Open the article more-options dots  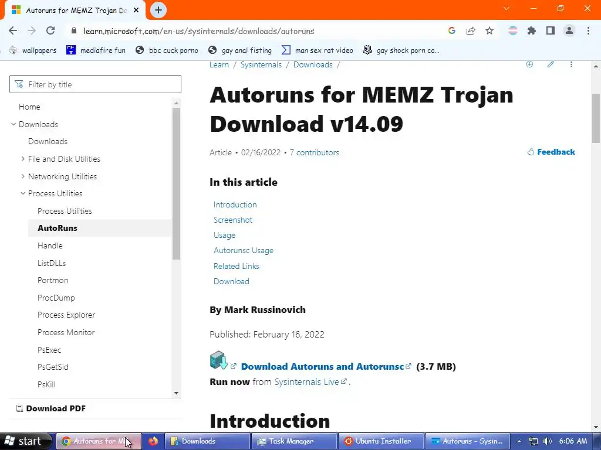click(x=571, y=64)
